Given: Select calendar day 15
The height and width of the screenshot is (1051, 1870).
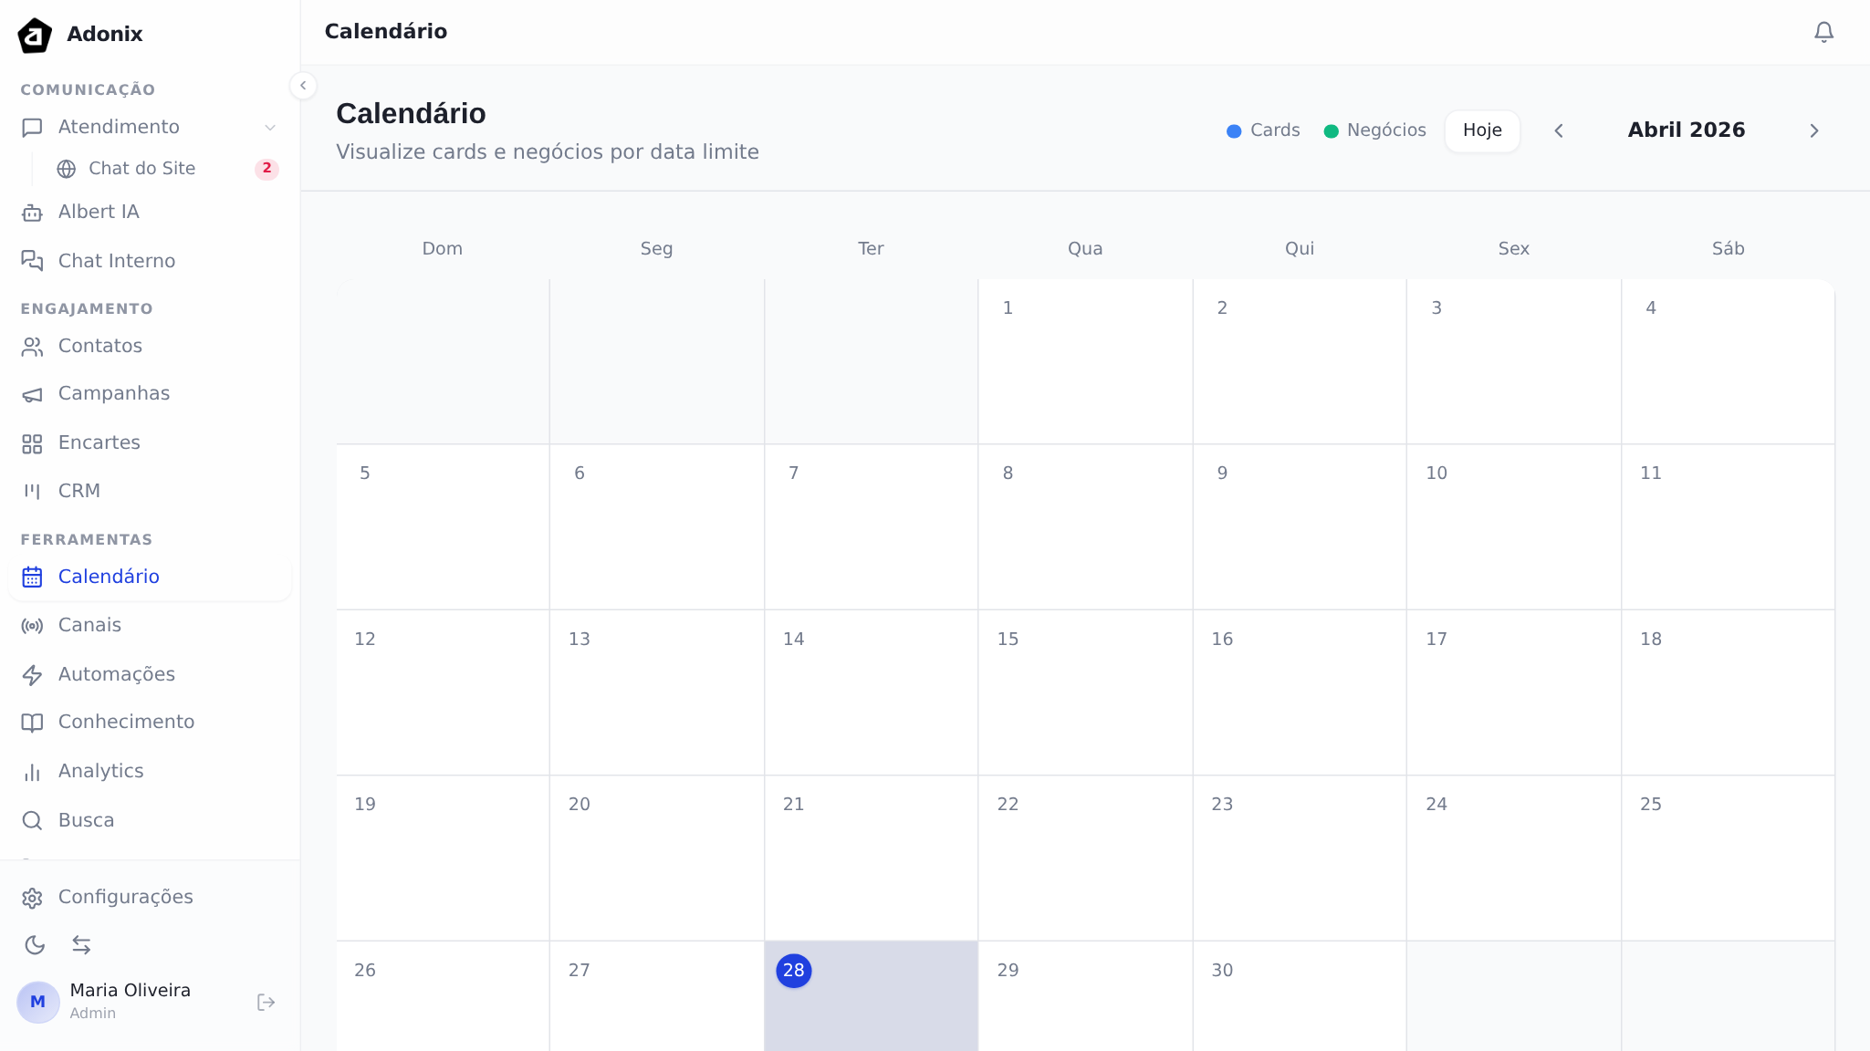Looking at the screenshot, I should (1085, 692).
